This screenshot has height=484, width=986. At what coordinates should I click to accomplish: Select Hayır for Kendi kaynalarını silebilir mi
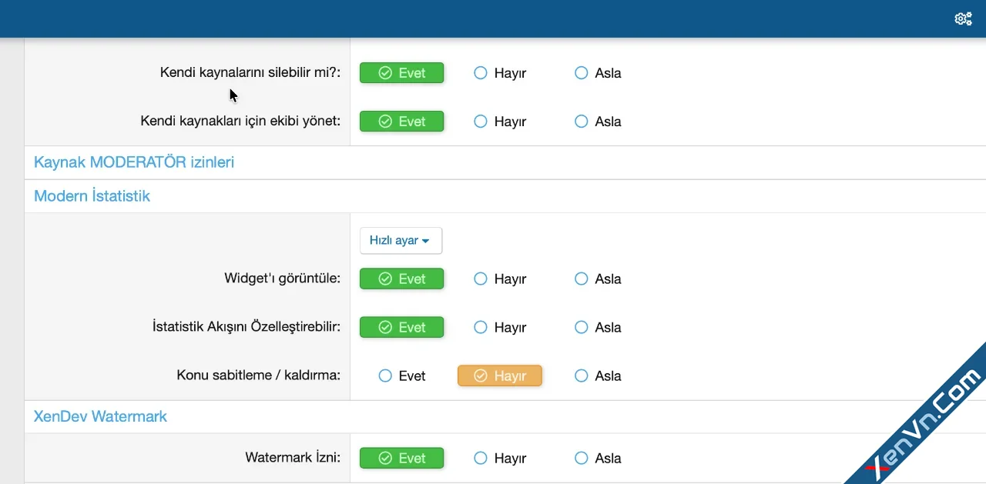point(481,73)
